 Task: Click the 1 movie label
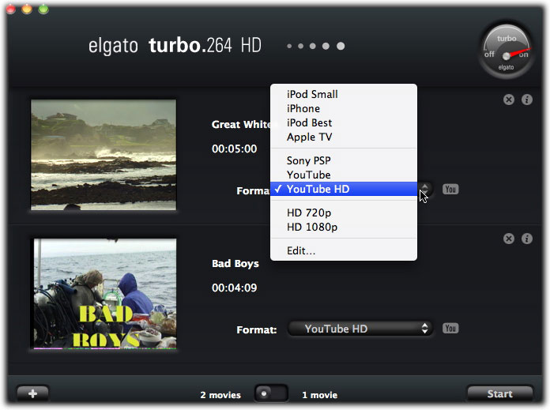pyautogui.click(x=319, y=395)
